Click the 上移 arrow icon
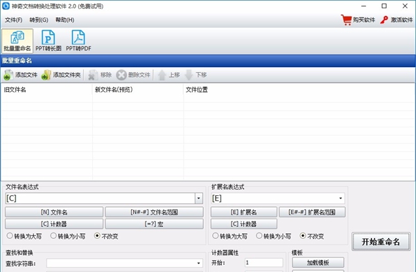This screenshot has width=416, height=272. click(162, 75)
